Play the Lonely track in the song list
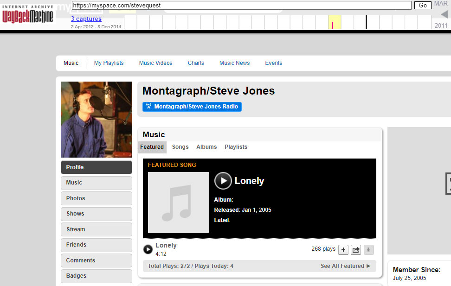 coord(148,249)
